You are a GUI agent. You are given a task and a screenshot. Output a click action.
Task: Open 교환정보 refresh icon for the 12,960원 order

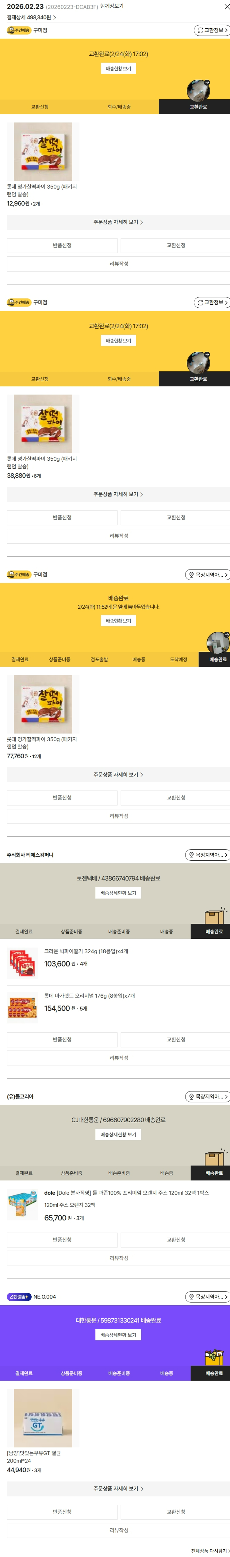tap(200, 30)
